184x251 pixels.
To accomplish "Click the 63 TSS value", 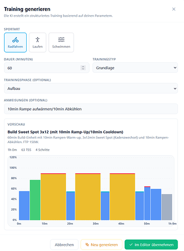I will coord(26,150).
